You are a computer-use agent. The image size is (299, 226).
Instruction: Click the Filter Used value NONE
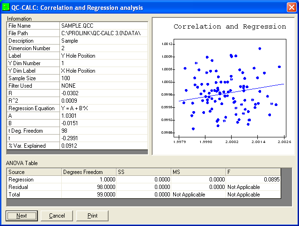[103, 86]
